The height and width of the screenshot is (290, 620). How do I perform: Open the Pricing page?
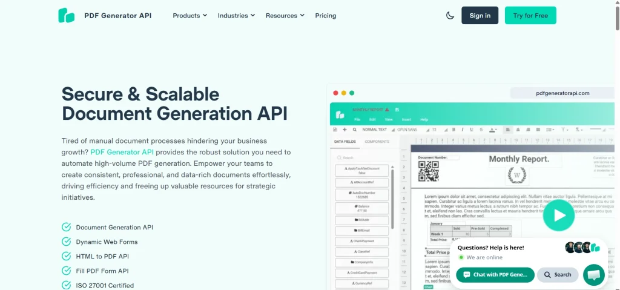[x=325, y=15]
